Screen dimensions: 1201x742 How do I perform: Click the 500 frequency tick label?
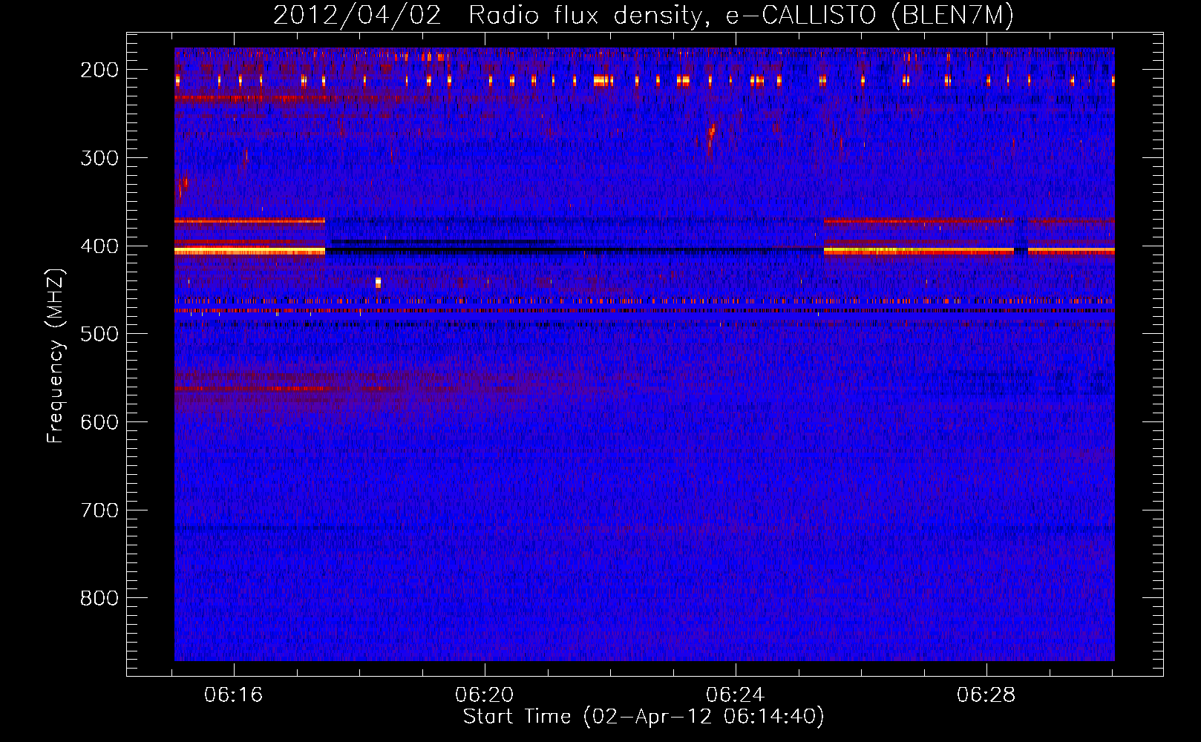(x=99, y=334)
